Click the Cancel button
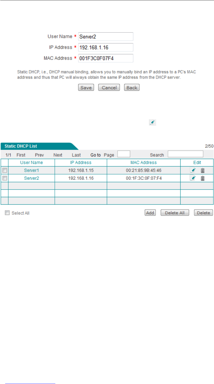The image size is (214, 384). tap(109, 88)
